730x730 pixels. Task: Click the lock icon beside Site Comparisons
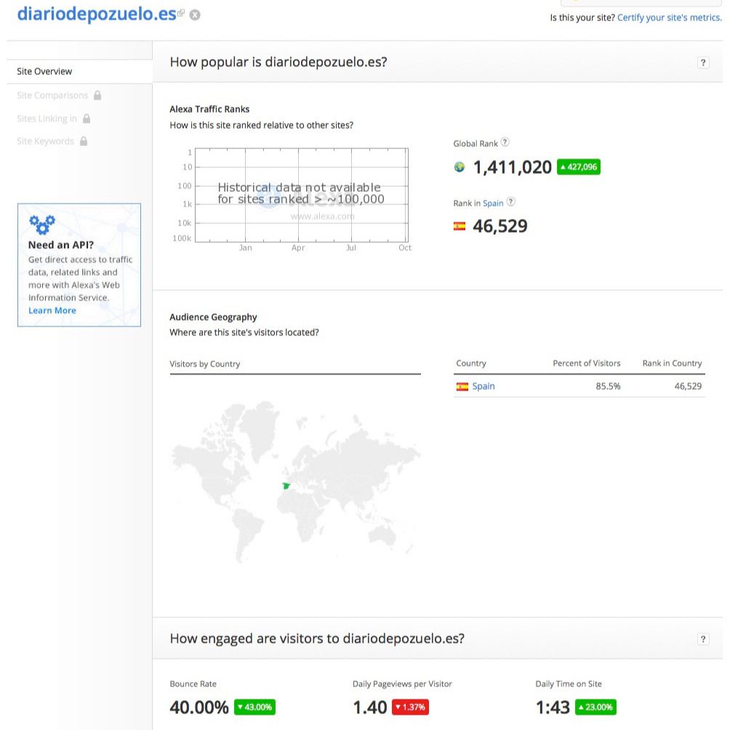97,95
